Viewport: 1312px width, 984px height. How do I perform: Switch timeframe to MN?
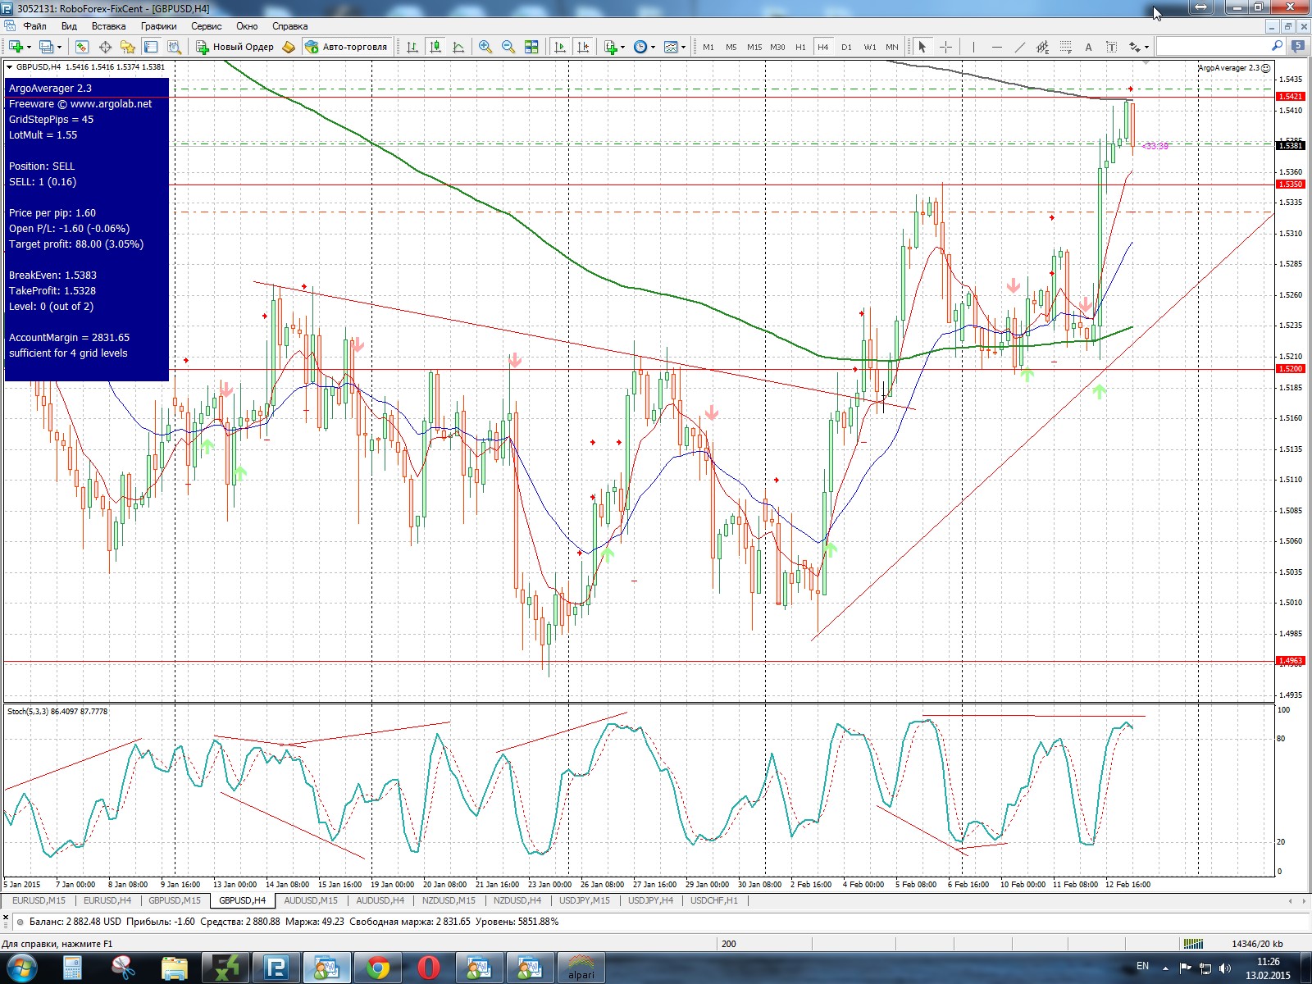click(x=891, y=47)
